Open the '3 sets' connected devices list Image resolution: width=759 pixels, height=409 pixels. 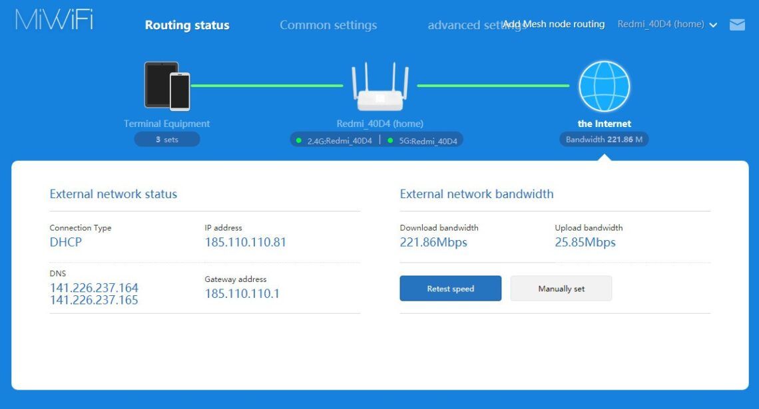[x=166, y=139]
